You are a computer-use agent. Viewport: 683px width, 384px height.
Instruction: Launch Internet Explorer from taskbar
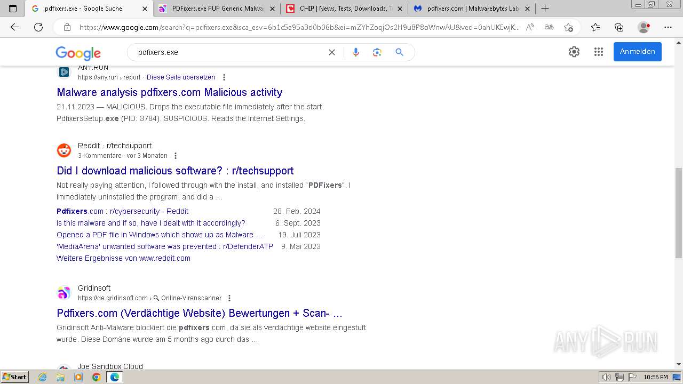point(43,377)
